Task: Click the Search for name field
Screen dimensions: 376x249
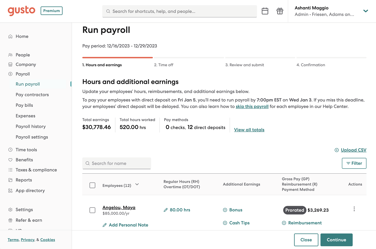Action: 117,163
